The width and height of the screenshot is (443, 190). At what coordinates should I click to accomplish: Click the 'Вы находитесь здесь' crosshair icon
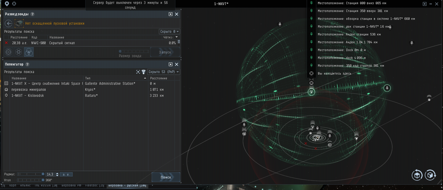pos(311,73)
